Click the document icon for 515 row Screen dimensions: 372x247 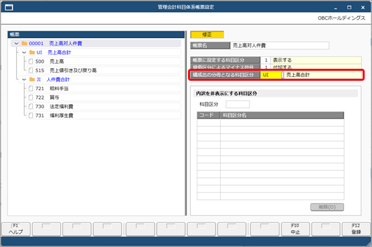pos(31,70)
